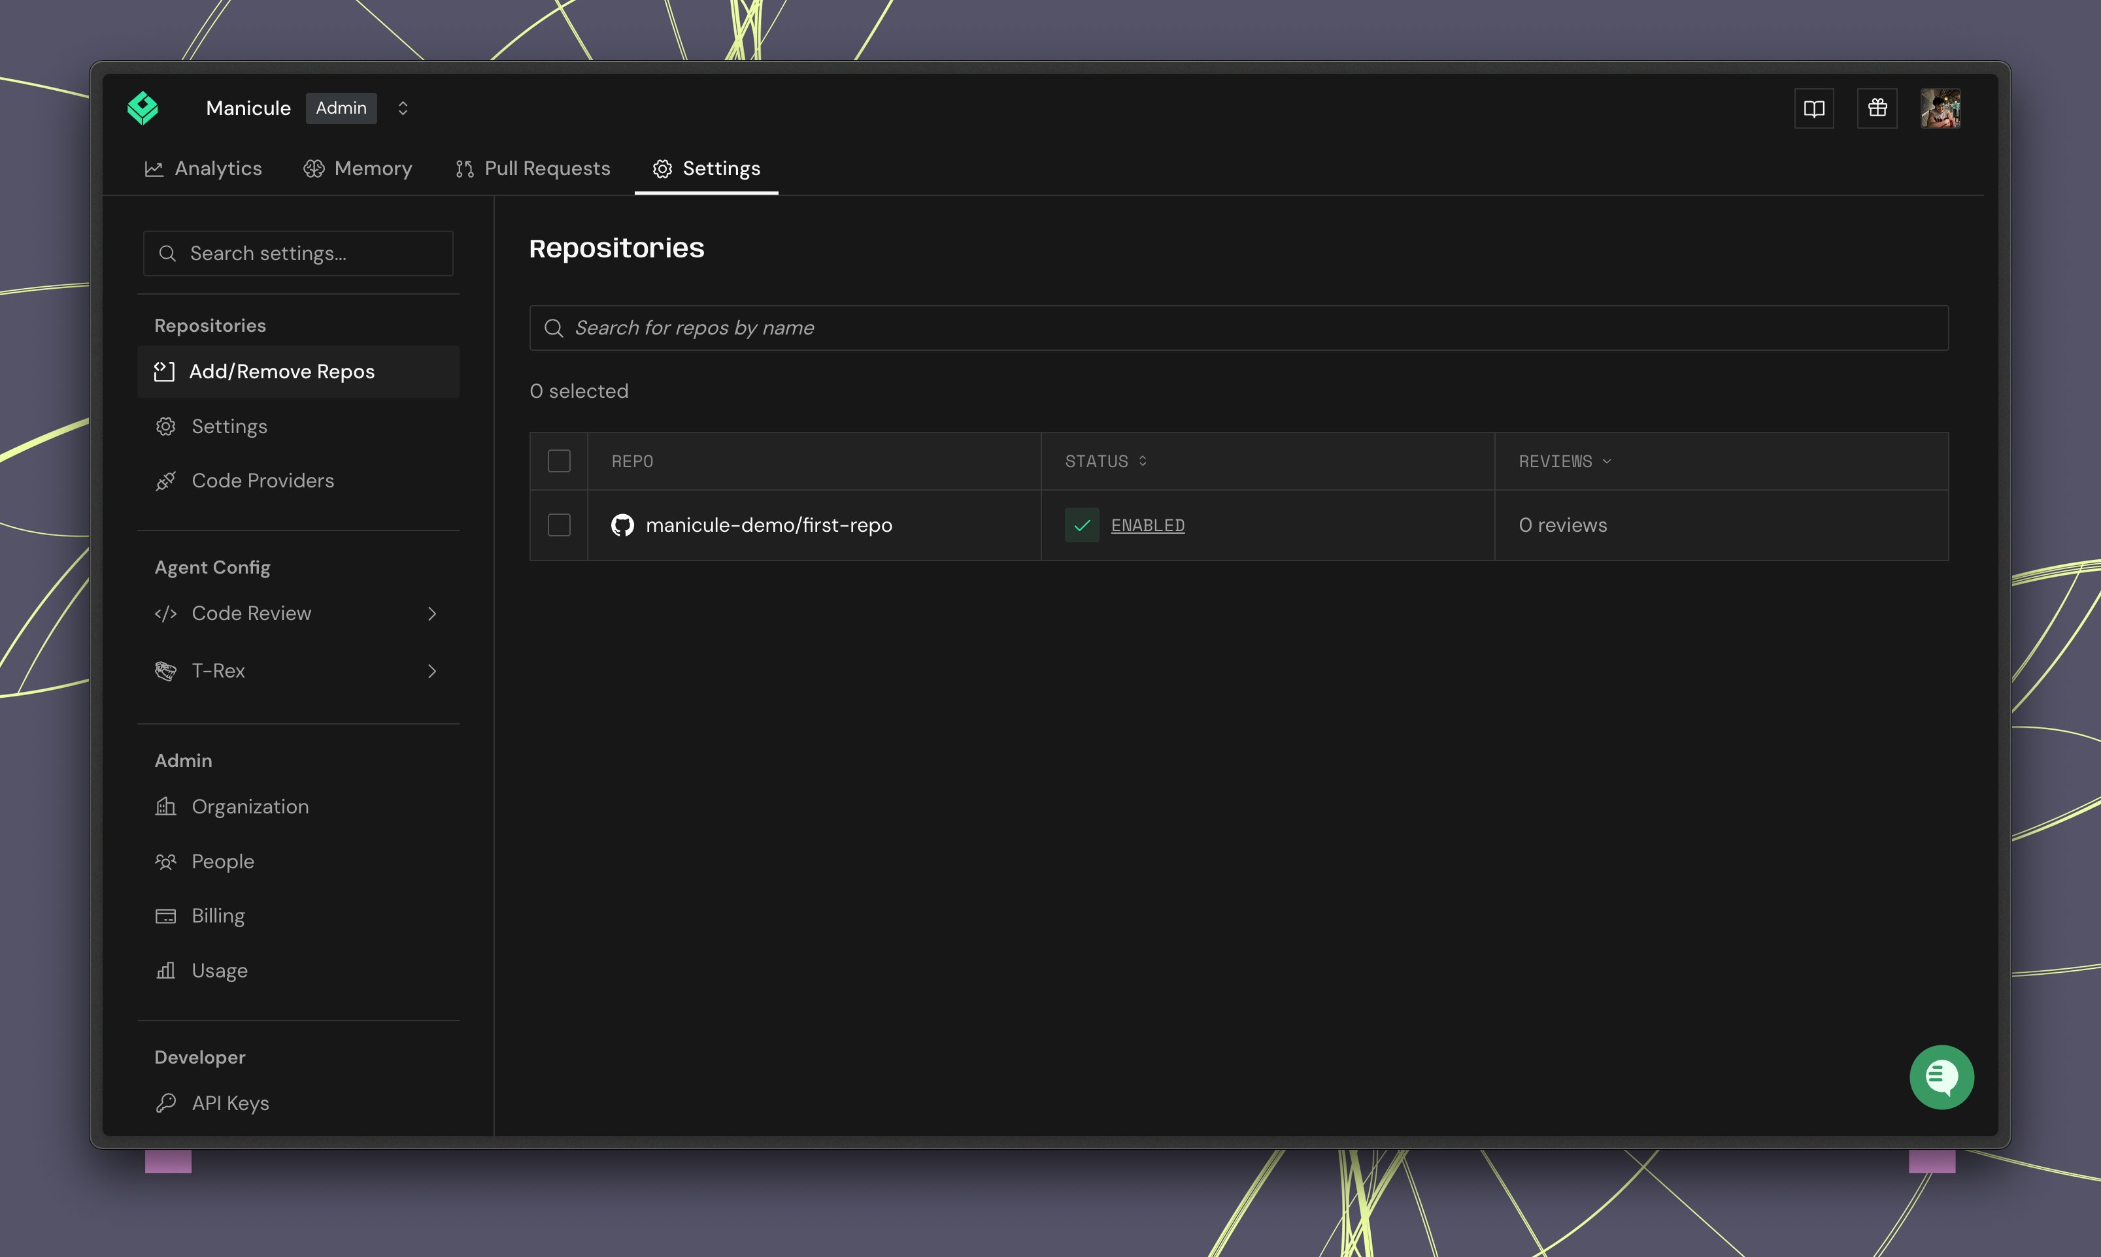Click the People group icon

[x=165, y=862]
